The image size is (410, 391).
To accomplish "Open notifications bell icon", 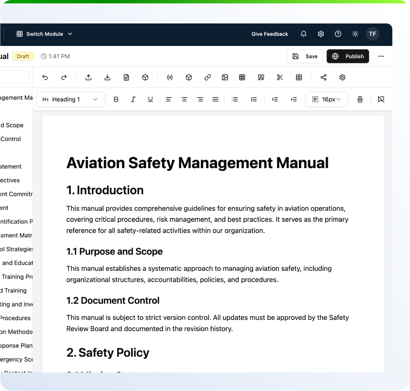I will pyautogui.click(x=303, y=34).
